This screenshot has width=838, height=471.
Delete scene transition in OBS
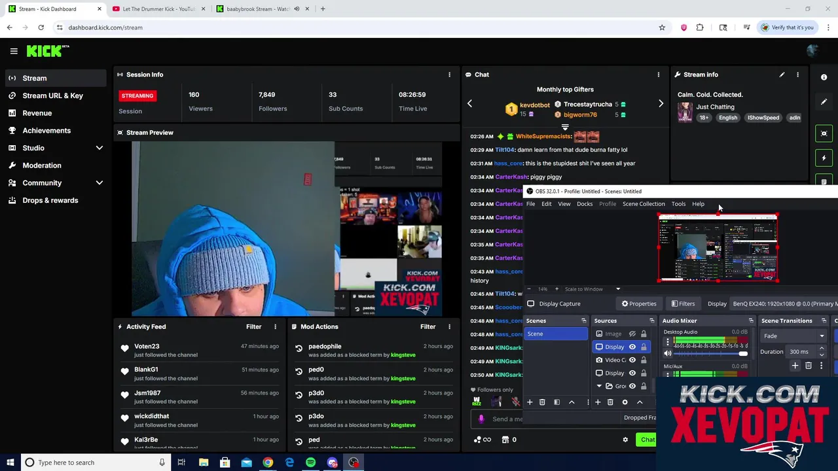809,366
